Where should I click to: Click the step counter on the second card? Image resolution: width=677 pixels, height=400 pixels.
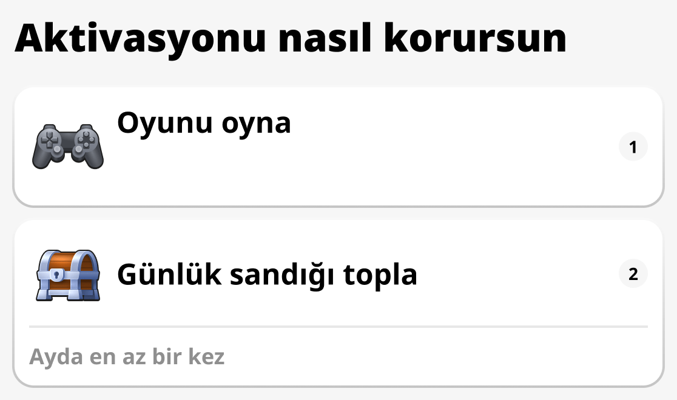coord(633,273)
